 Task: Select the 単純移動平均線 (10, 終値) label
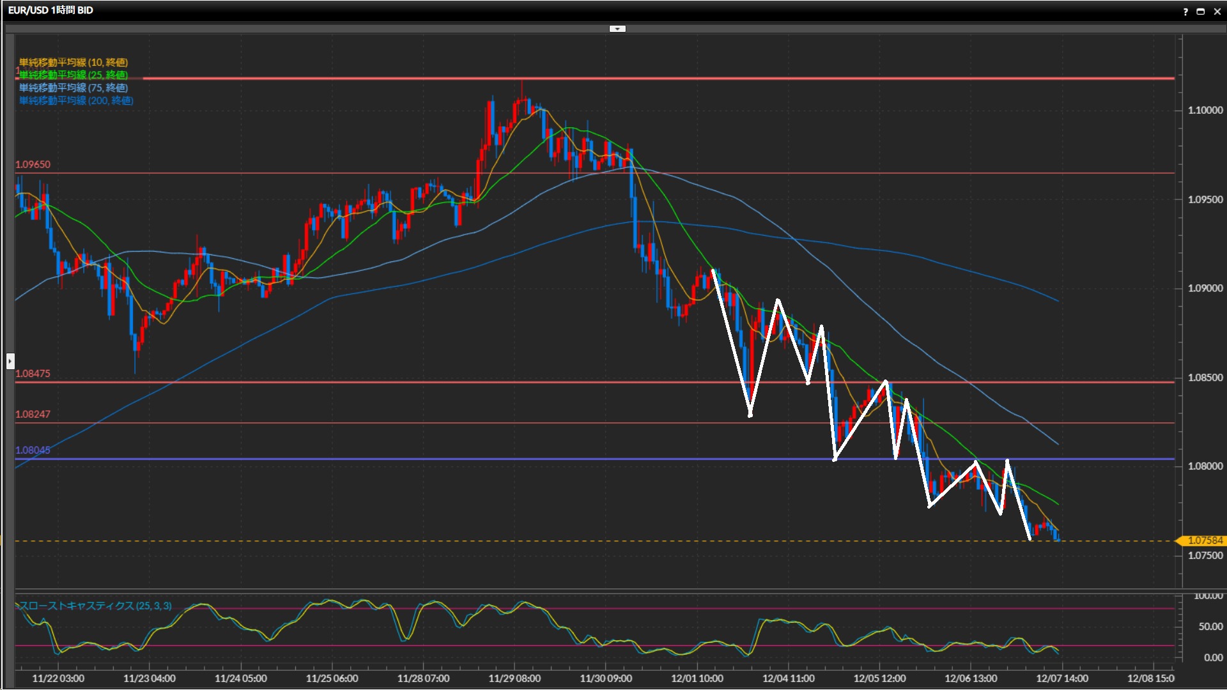click(x=73, y=62)
